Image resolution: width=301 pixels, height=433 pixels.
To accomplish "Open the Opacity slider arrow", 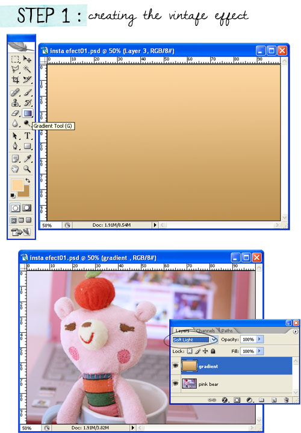I will tap(259, 339).
